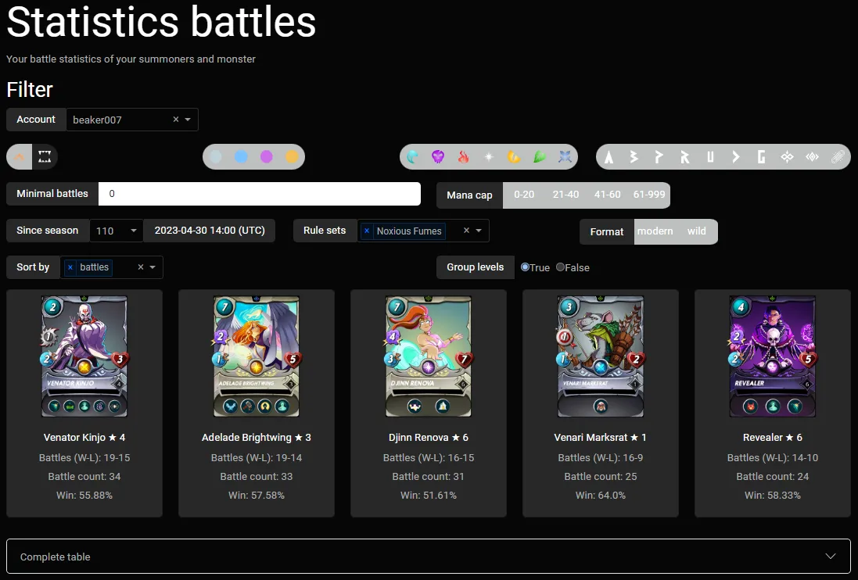This screenshot has height=580, width=858.
Task: Expand the Complete table section
Action: (429, 557)
